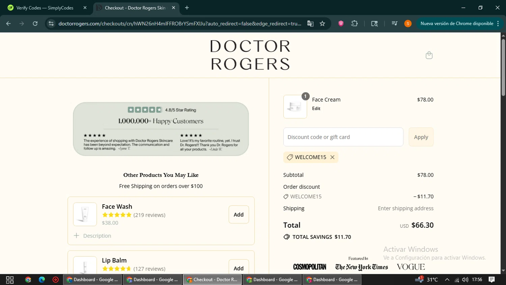Focus the discount code or gift card field

(343, 137)
